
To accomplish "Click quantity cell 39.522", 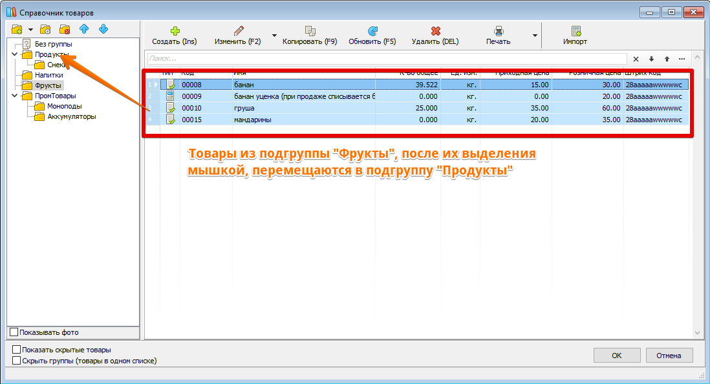I will point(407,85).
